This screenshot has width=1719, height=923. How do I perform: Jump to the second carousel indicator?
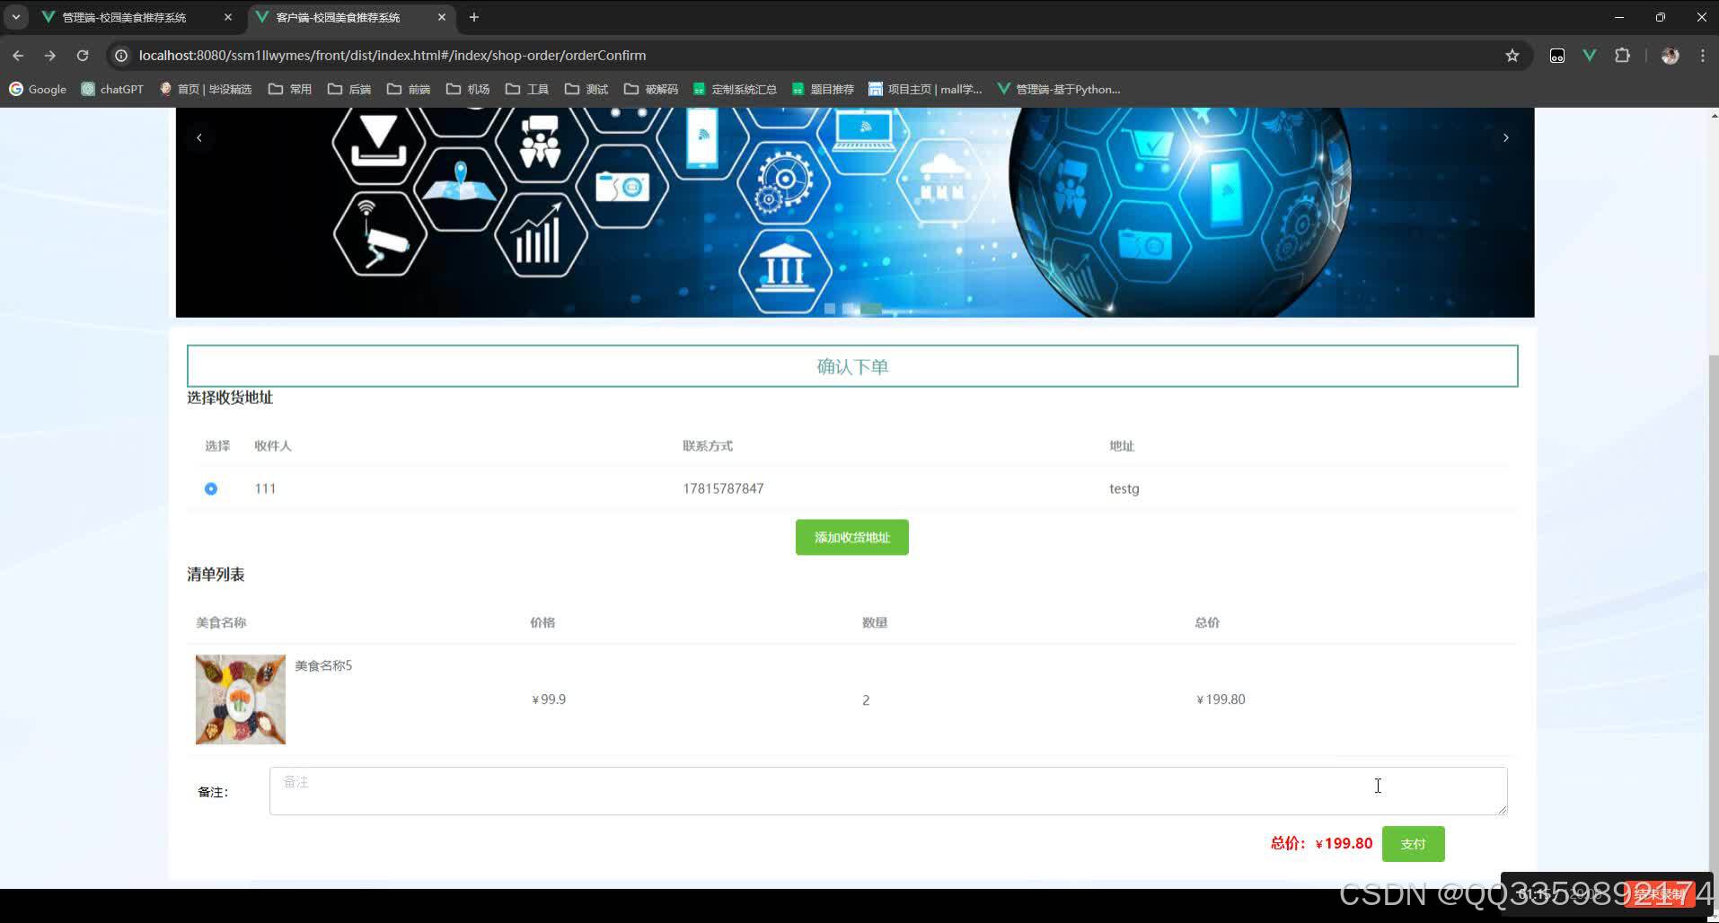(x=849, y=309)
